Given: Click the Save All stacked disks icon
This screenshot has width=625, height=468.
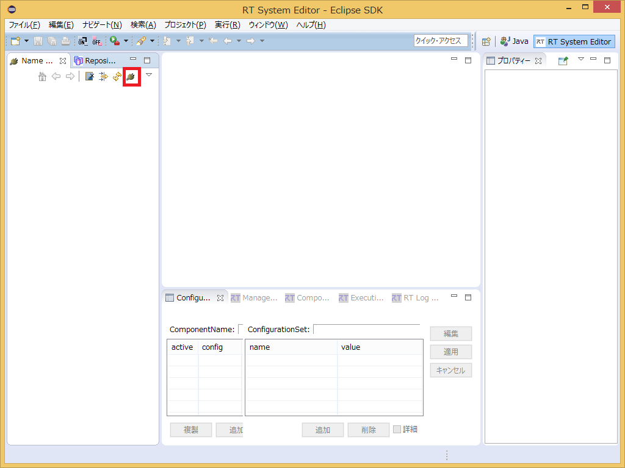Looking at the screenshot, I should pyautogui.click(x=52, y=41).
